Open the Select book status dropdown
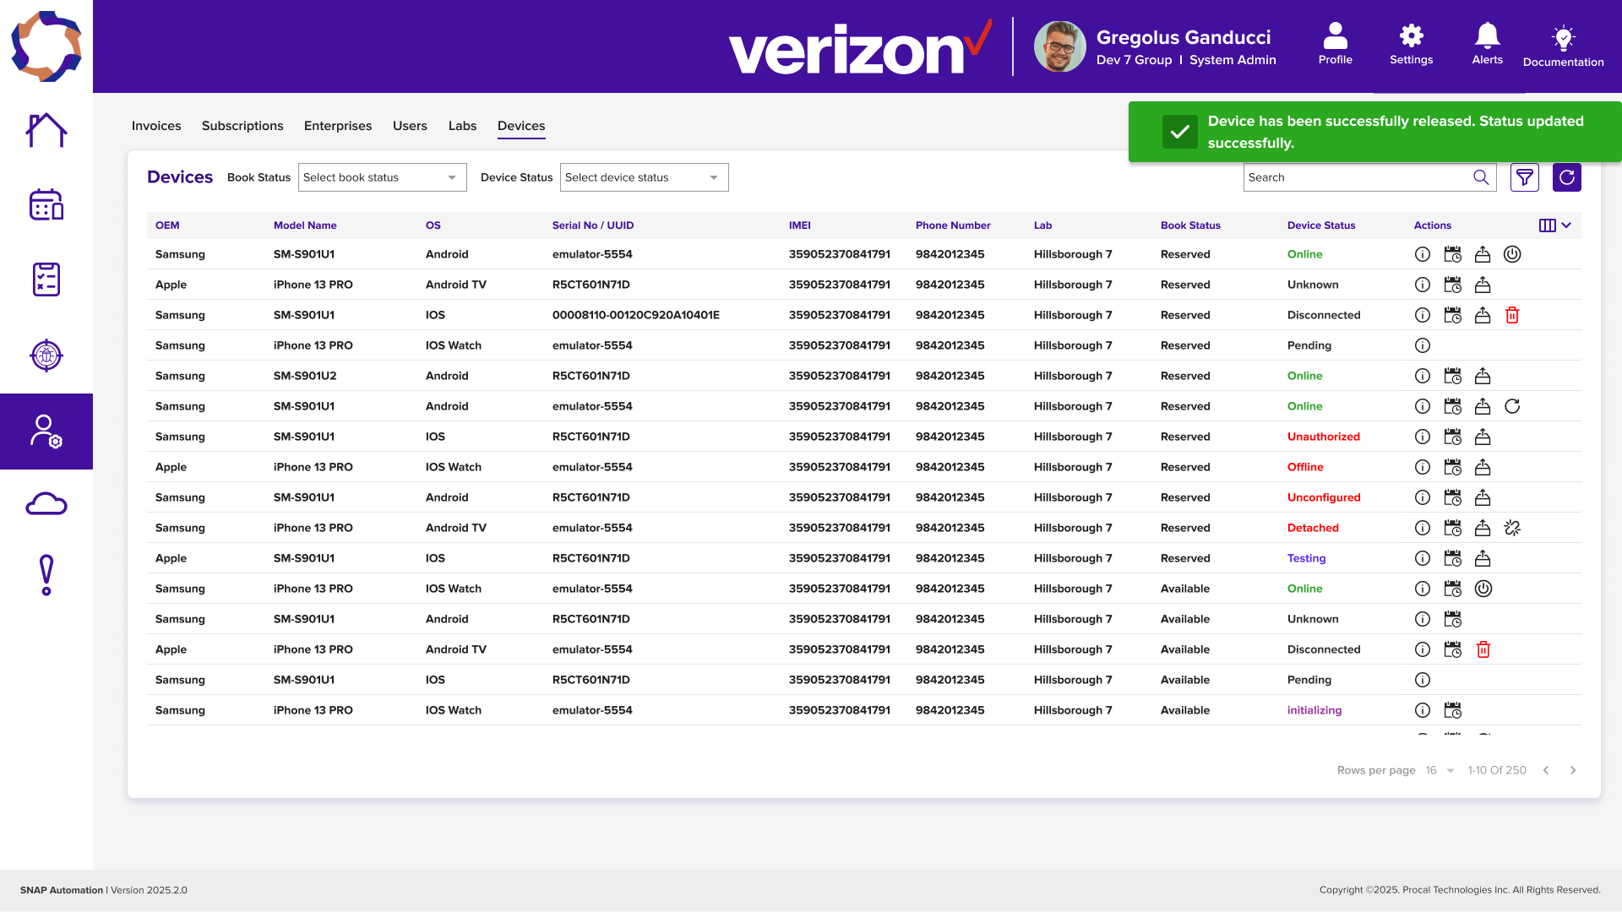Viewport: 1622px width, 912px height. [382, 177]
